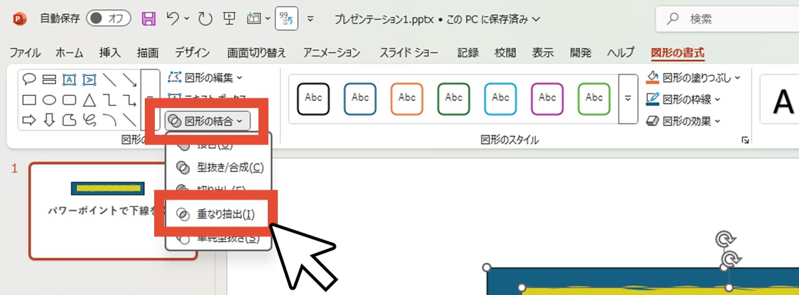The width and height of the screenshot is (799, 295).
Task: Select the oval shape in shapes gallery
Action: tap(49, 99)
